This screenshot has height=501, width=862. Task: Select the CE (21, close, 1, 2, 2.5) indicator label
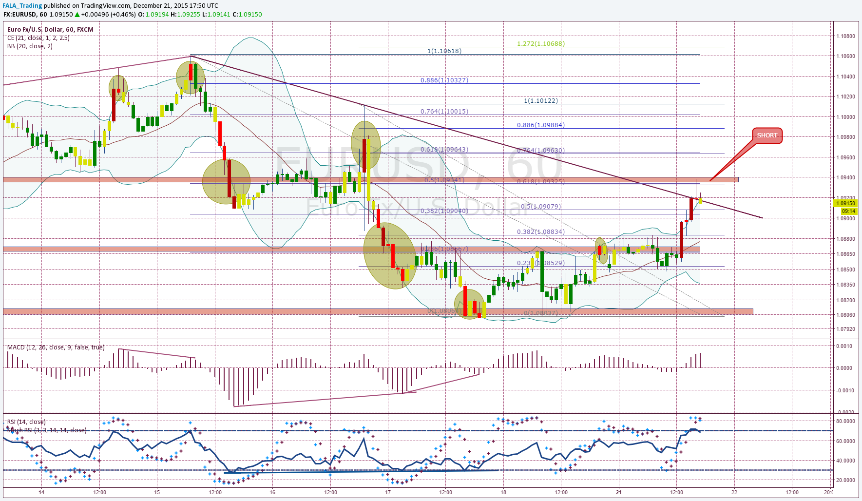(38, 38)
